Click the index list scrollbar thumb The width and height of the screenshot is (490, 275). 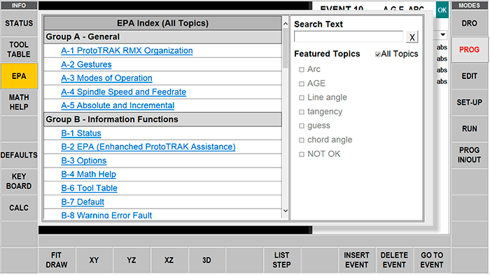(286, 48)
